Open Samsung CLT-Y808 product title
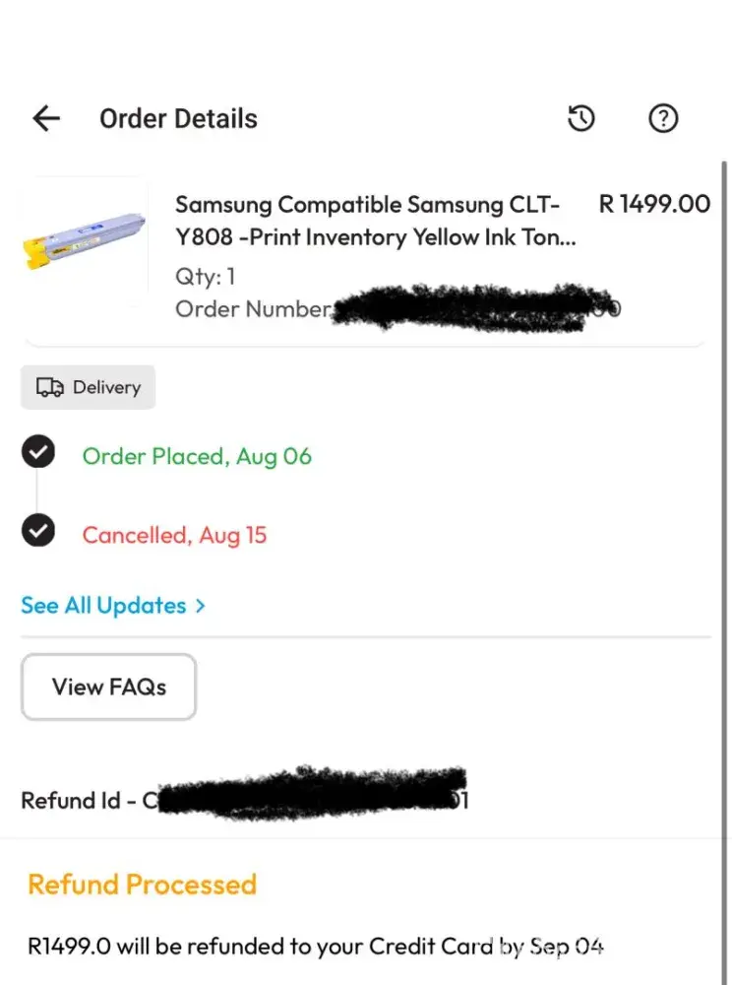The width and height of the screenshot is (732, 985). [375, 221]
